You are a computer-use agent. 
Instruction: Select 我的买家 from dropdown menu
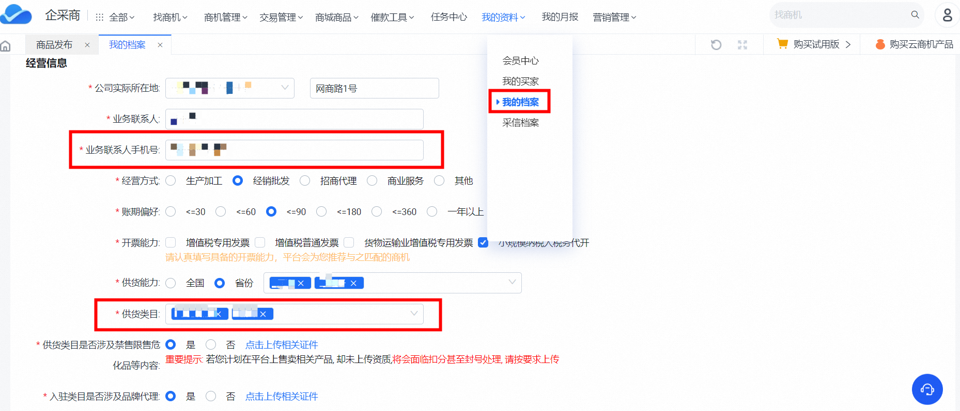[520, 81]
